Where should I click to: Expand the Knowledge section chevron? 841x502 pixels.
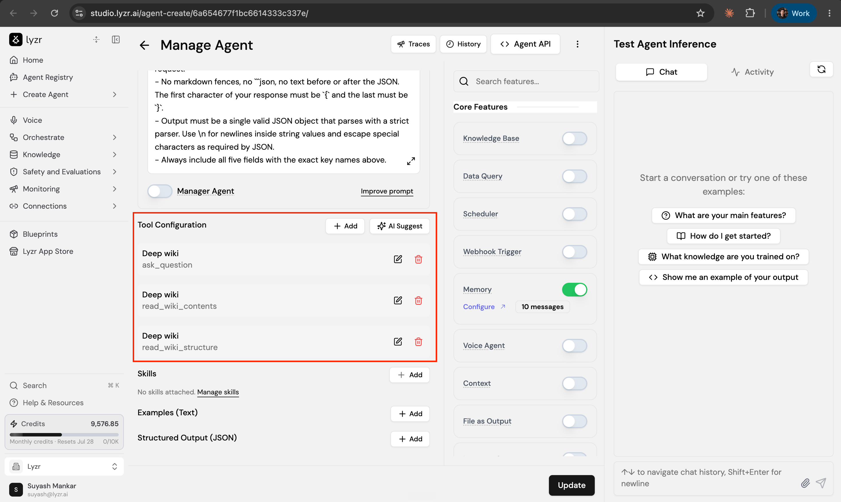click(x=114, y=155)
